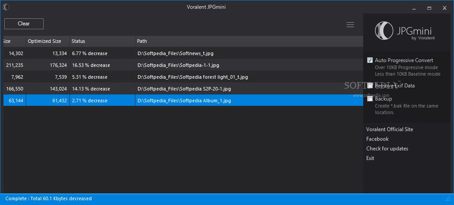Viewport: 454px width, 205px height.
Task: Enable the Remove Exif Data checkbox
Action: [x=370, y=86]
